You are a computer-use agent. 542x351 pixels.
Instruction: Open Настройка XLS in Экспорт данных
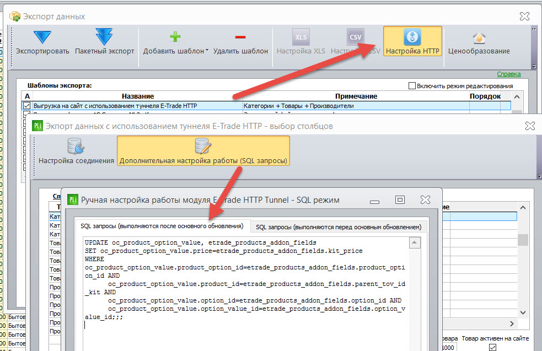300,42
